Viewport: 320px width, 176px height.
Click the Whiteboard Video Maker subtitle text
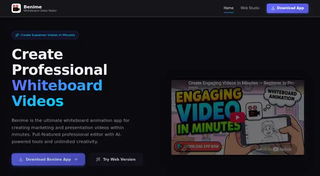[x=40, y=11]
